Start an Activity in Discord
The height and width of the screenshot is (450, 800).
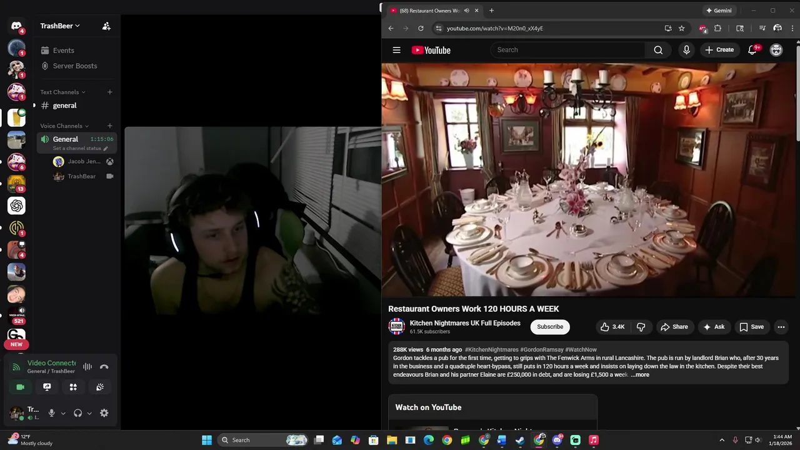[x=73, y=387]
